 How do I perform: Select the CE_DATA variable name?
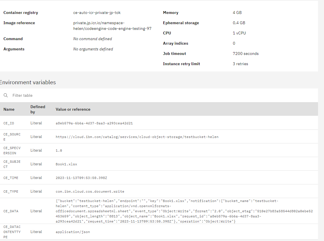point(11,211)
